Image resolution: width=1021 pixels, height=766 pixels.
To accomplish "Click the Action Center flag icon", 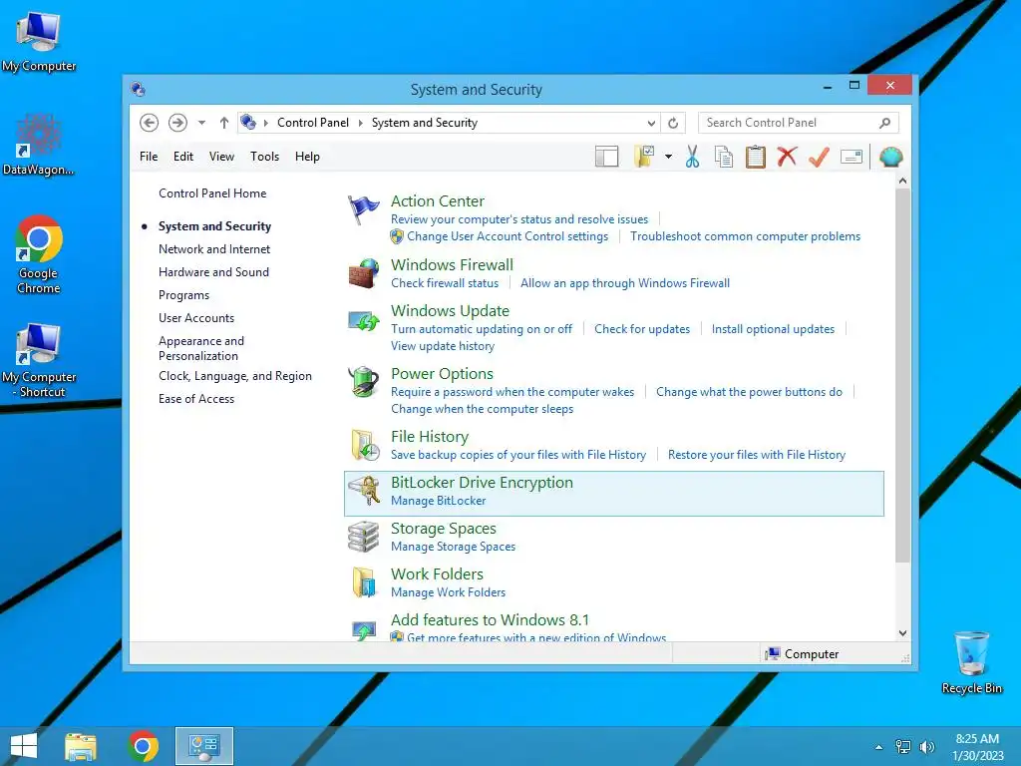I will [363, 210].
